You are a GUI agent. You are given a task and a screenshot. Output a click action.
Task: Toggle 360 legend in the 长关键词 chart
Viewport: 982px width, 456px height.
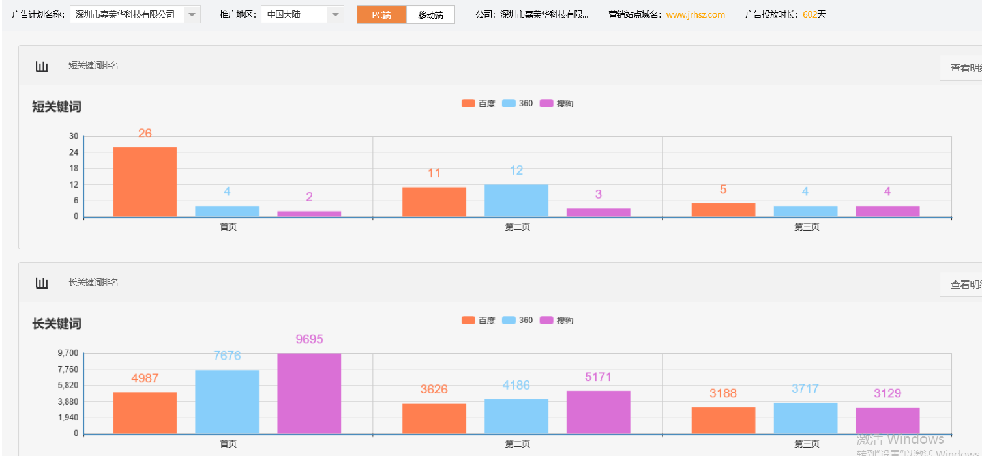[x=517, y=321]
